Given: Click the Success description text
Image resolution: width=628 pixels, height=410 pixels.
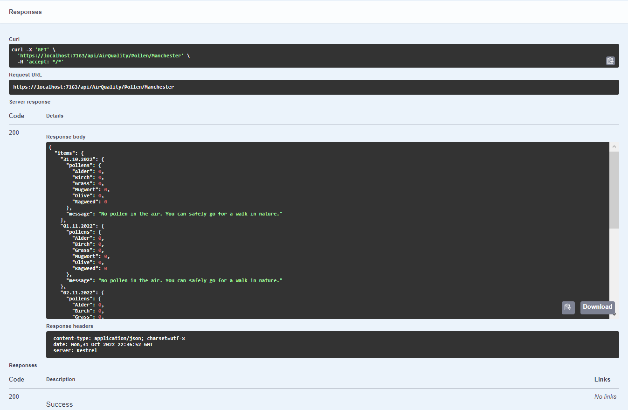Looking at the screenshot, I should coord(59,404).
